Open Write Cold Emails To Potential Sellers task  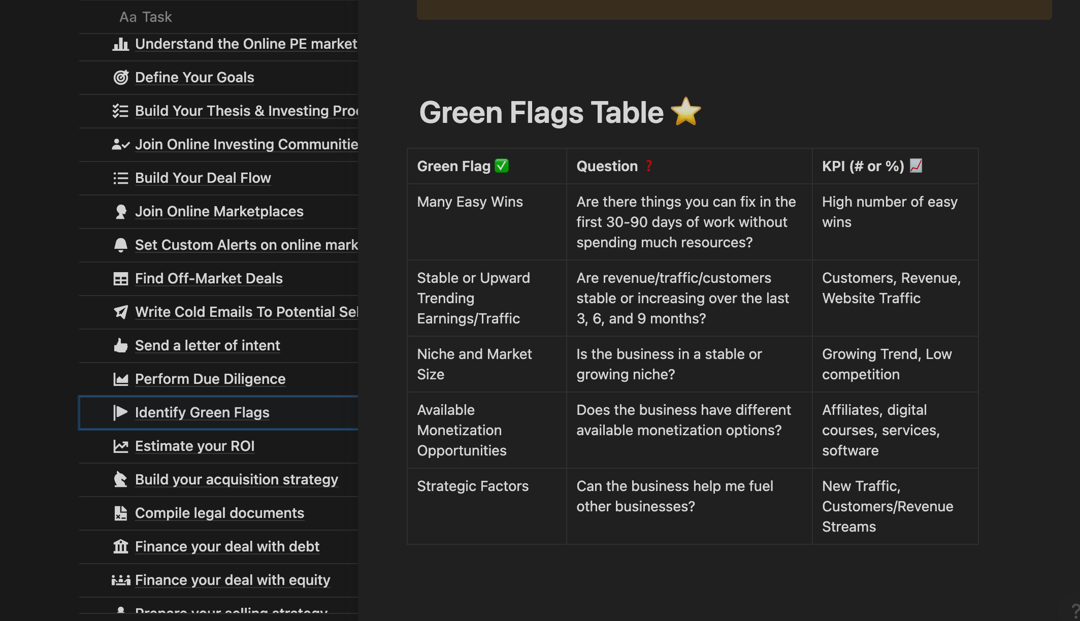[246, 312]
